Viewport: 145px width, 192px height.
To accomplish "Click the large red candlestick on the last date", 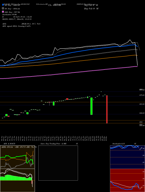I will (107, 109).
